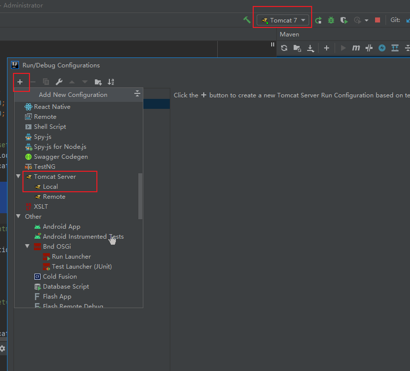The height and width of the screenshot is (371, 410).
Task: Choose the Shell Script configuration type
Action: [x=49, y=127]
